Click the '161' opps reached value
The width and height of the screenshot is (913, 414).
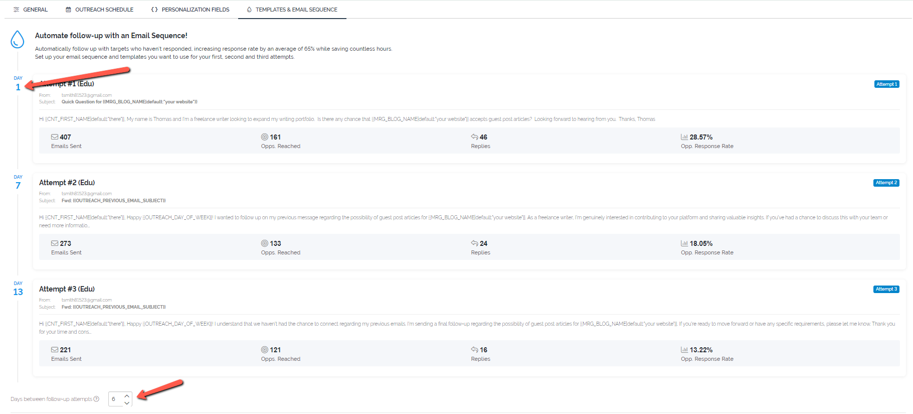pos(275,137)
